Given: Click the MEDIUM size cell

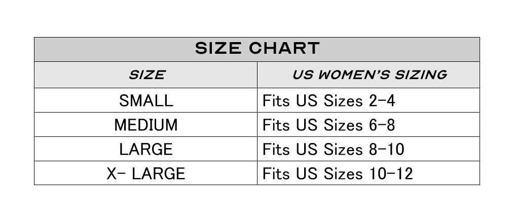Looking at the screenshot, I should pyautogui.click(x=146, y=125).
